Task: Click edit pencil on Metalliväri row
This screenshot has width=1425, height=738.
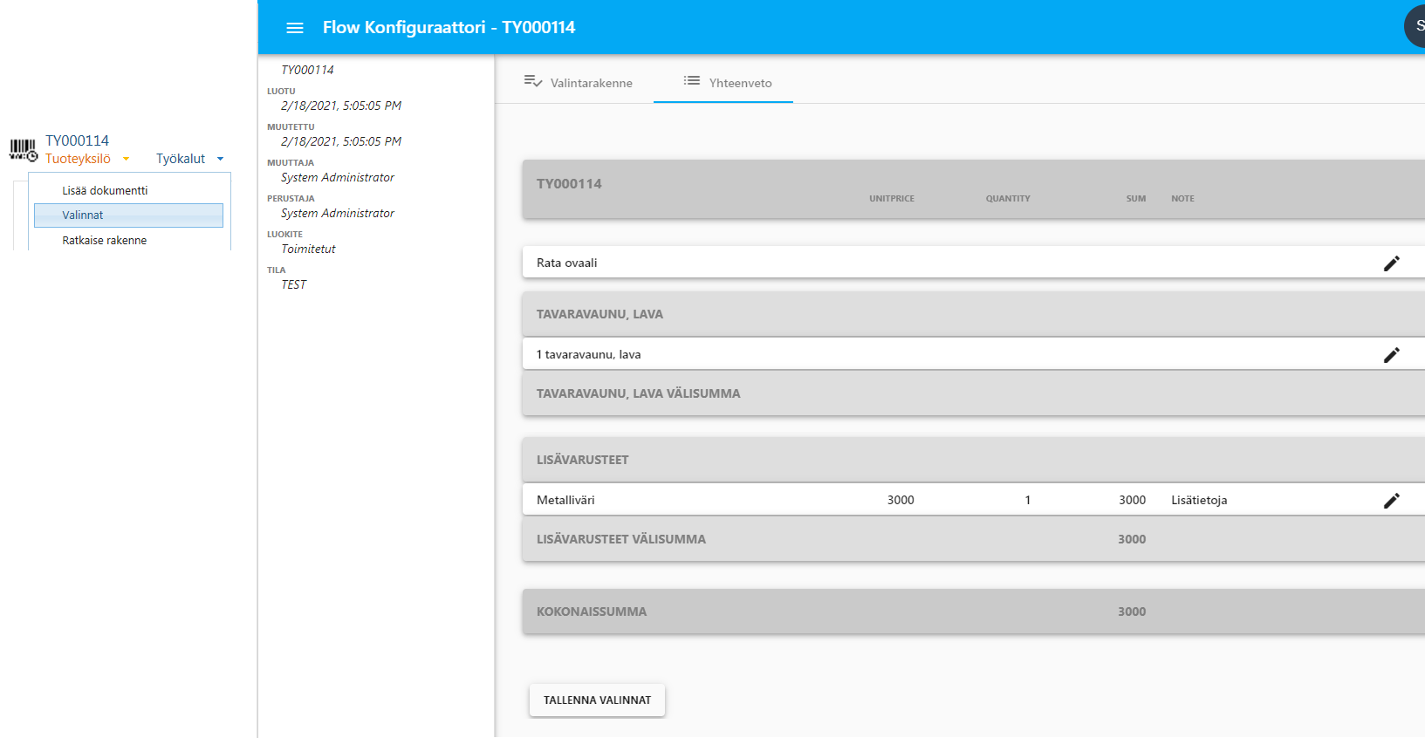Action: [1391, 501]
